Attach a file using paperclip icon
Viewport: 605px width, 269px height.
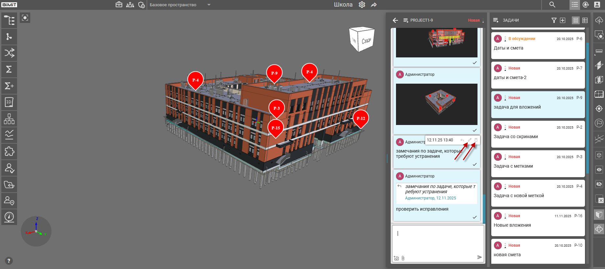point(403,258)
